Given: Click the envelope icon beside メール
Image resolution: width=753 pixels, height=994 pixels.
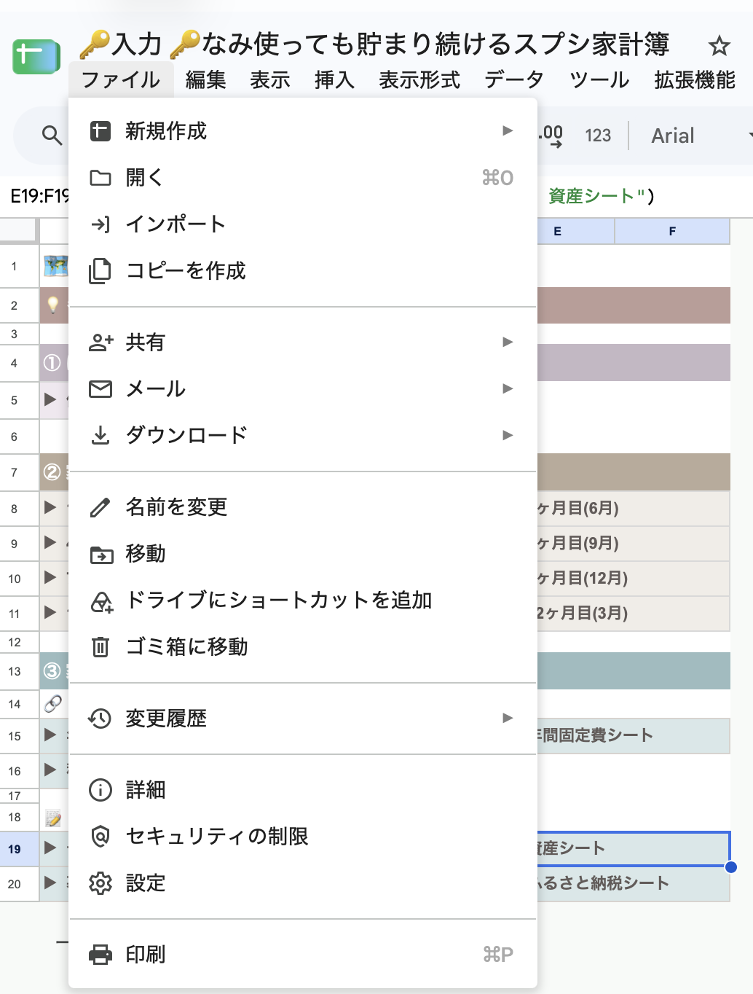Looking at the screenshot, I should click(x=100, y=389).
